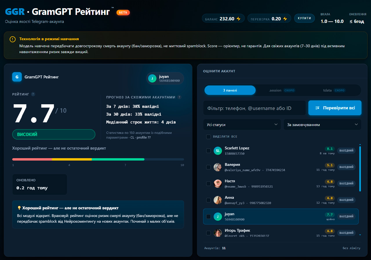The image size is (371, 260).
Task: Click the green ВИСОКИЙ rating badge
Action: pyautogui.click(x=54, y=135)
